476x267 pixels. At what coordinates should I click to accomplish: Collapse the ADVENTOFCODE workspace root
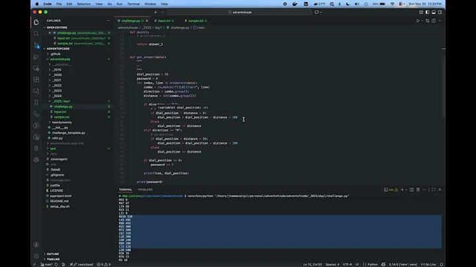58,48
